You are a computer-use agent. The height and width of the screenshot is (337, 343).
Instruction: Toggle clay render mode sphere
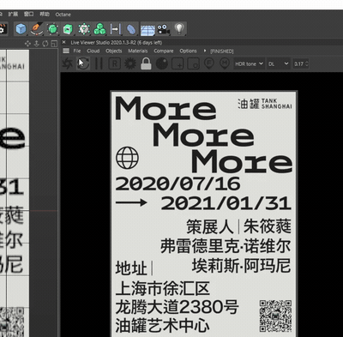click(161, 63)
